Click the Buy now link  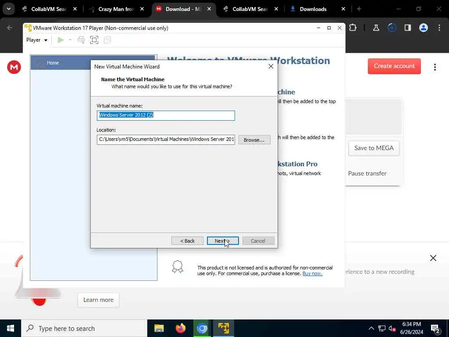(312, 273)
